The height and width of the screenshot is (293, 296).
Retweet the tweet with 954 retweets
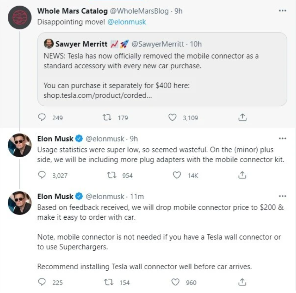click(112, 175)
